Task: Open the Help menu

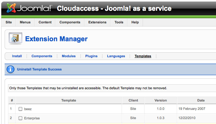Action: click(135, 22)
